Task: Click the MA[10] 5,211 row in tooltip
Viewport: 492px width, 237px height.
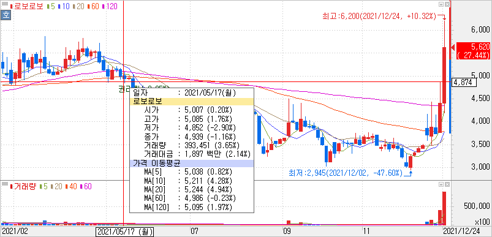Action: (191, 181)
